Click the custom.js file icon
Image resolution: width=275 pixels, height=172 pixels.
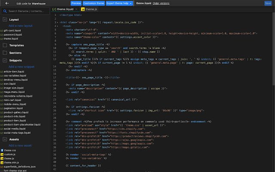[2, 154]
